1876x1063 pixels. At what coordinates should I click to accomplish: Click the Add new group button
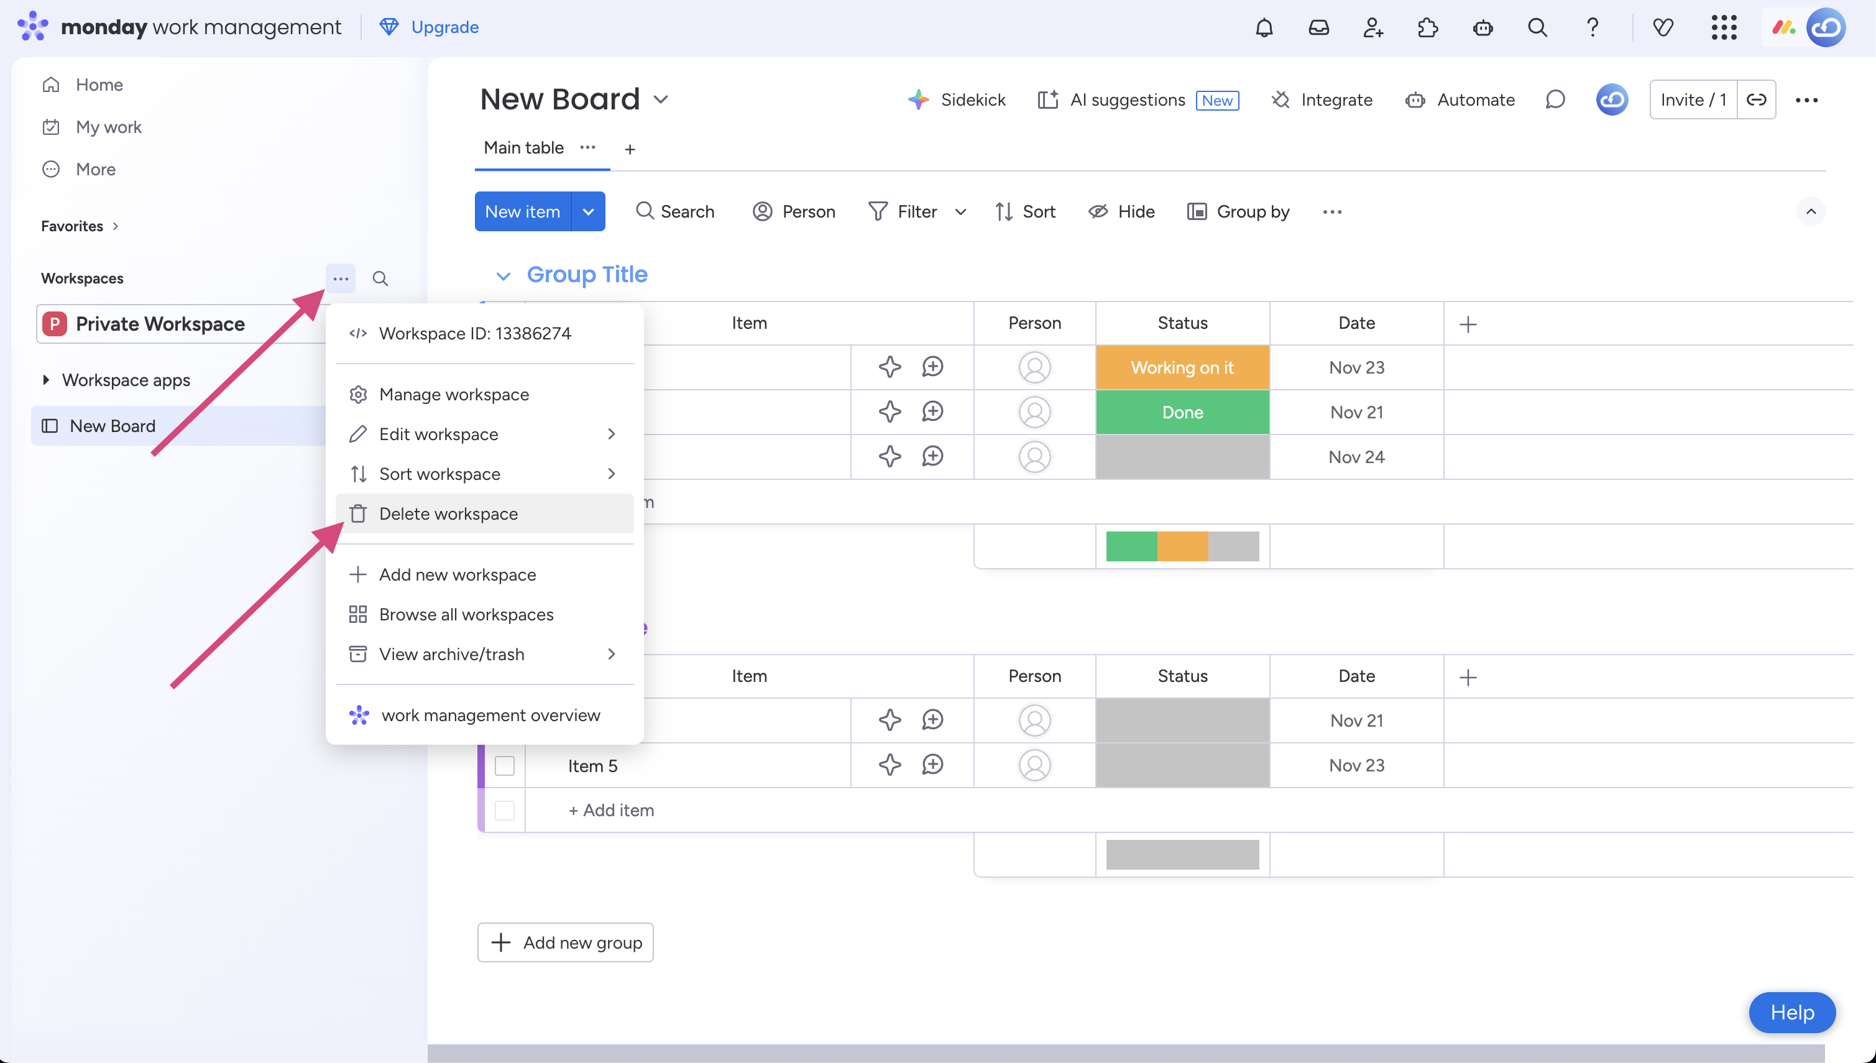566,942
